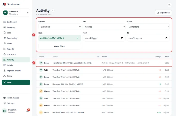
Task: Select Dana's Took 2 Air filter row Oct 8
Action: (104, 77)
